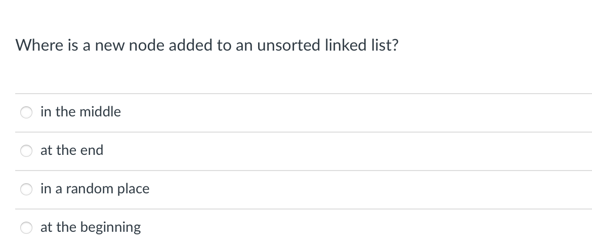This screenshot has width=592, height=249.
Task: Click the "at the beginning" answer label
Action: point(91,227)
